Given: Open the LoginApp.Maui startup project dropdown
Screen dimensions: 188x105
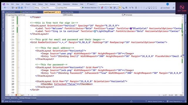Looking at the screenshot, I should tap(69, 8).
